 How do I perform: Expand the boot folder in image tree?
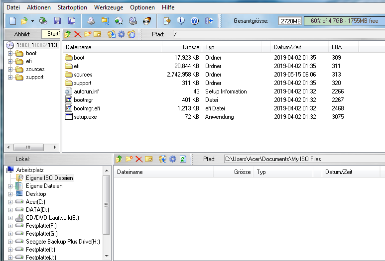[x=10, y=53]
